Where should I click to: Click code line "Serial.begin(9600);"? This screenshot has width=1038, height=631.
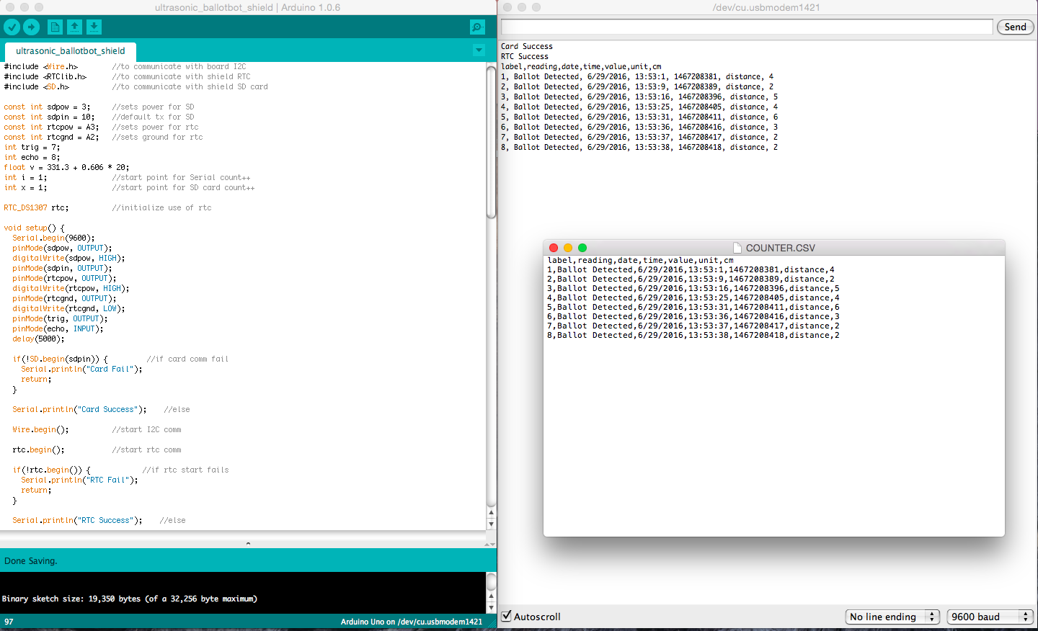tap(53, 238)
